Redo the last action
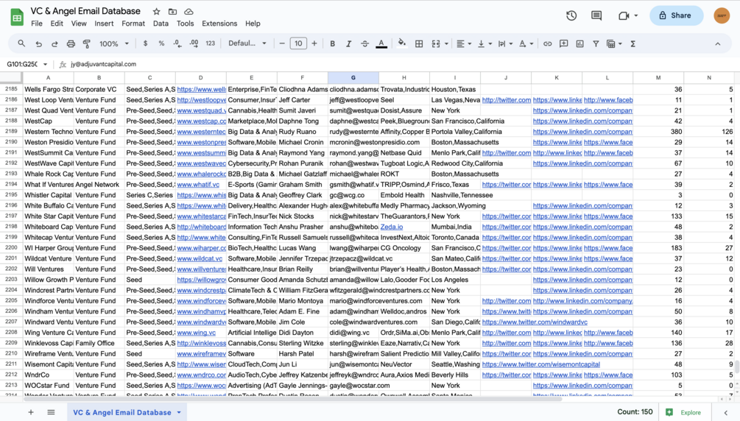740x421 pixels. click(54, 43)
